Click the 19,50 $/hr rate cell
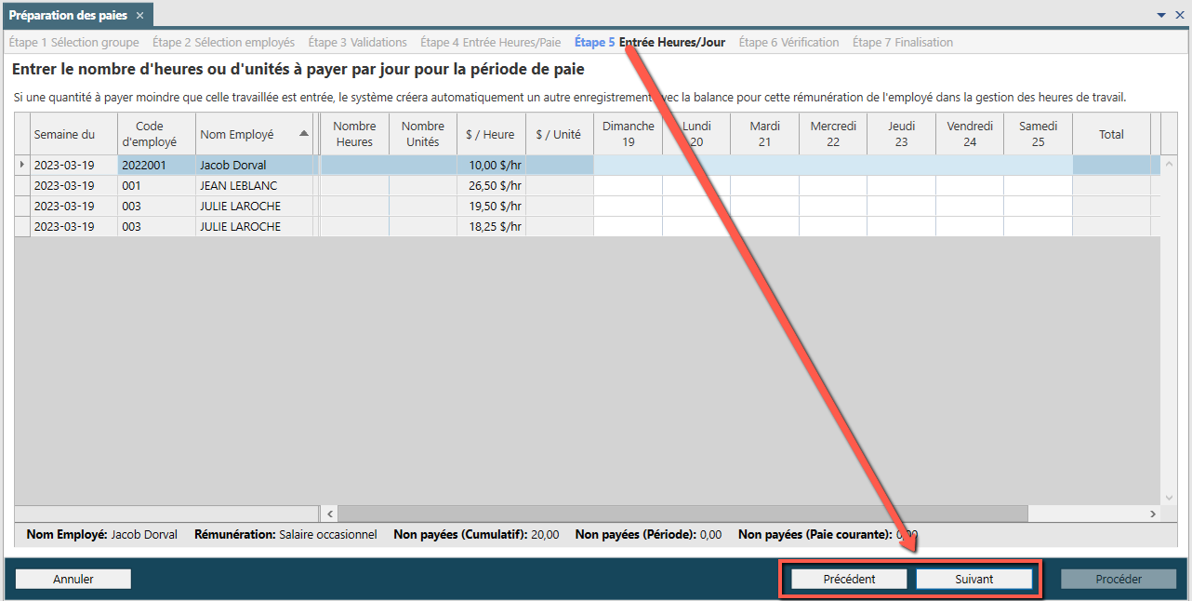Image resolution: width=1192 pixels, height=601 pixels. pyautogui.click(x=491, y=206)
